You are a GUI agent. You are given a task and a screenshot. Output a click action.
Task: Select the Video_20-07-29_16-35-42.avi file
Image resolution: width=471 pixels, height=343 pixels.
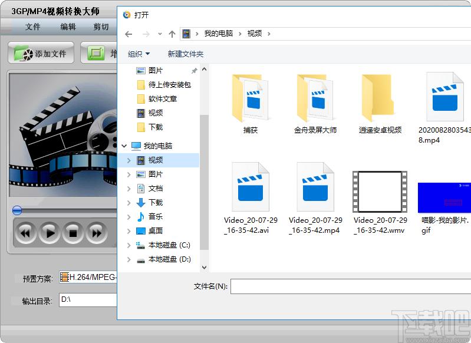click(x=251, y=194)
